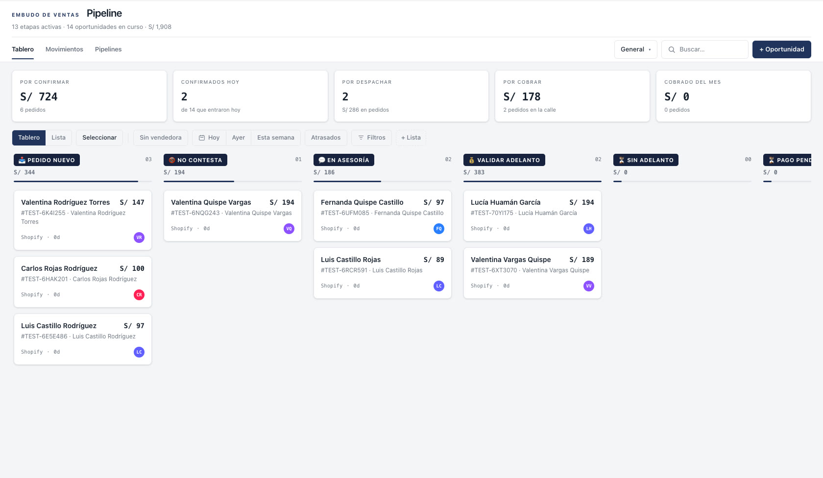Open the General pipeline dropdown

pos(636,49)
